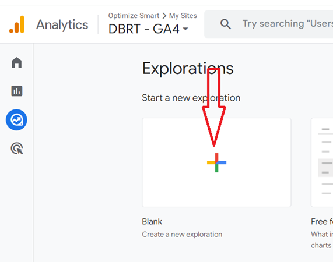Click 'Create a new exploration' text
The height and width of the screenshot is (262, 333).
click(x=182, y=235)
